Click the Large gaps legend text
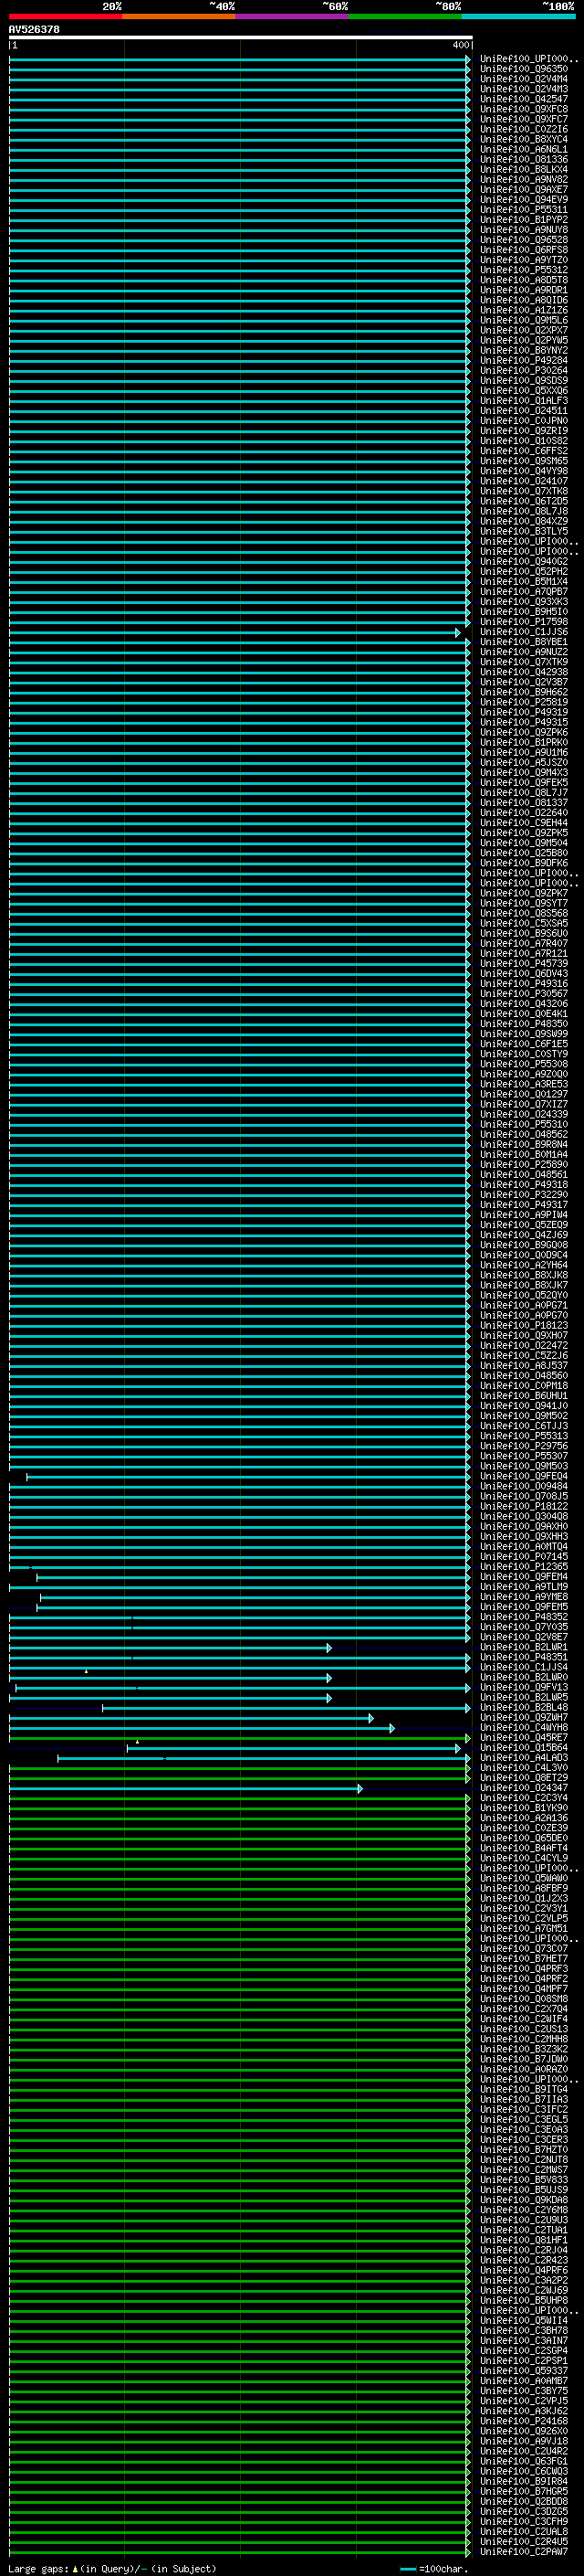 point(112,2569)
